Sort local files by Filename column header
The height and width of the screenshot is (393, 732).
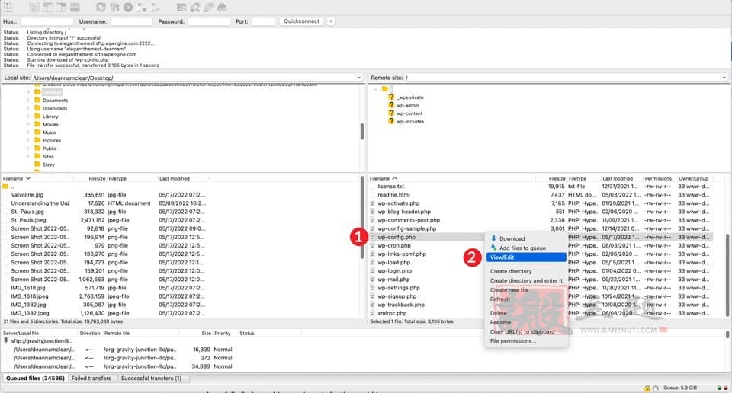[x=37, y=178]
